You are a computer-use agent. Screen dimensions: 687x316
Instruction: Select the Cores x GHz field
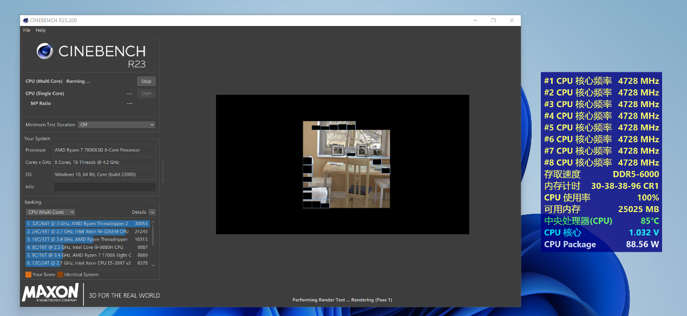tap(104, 162)
